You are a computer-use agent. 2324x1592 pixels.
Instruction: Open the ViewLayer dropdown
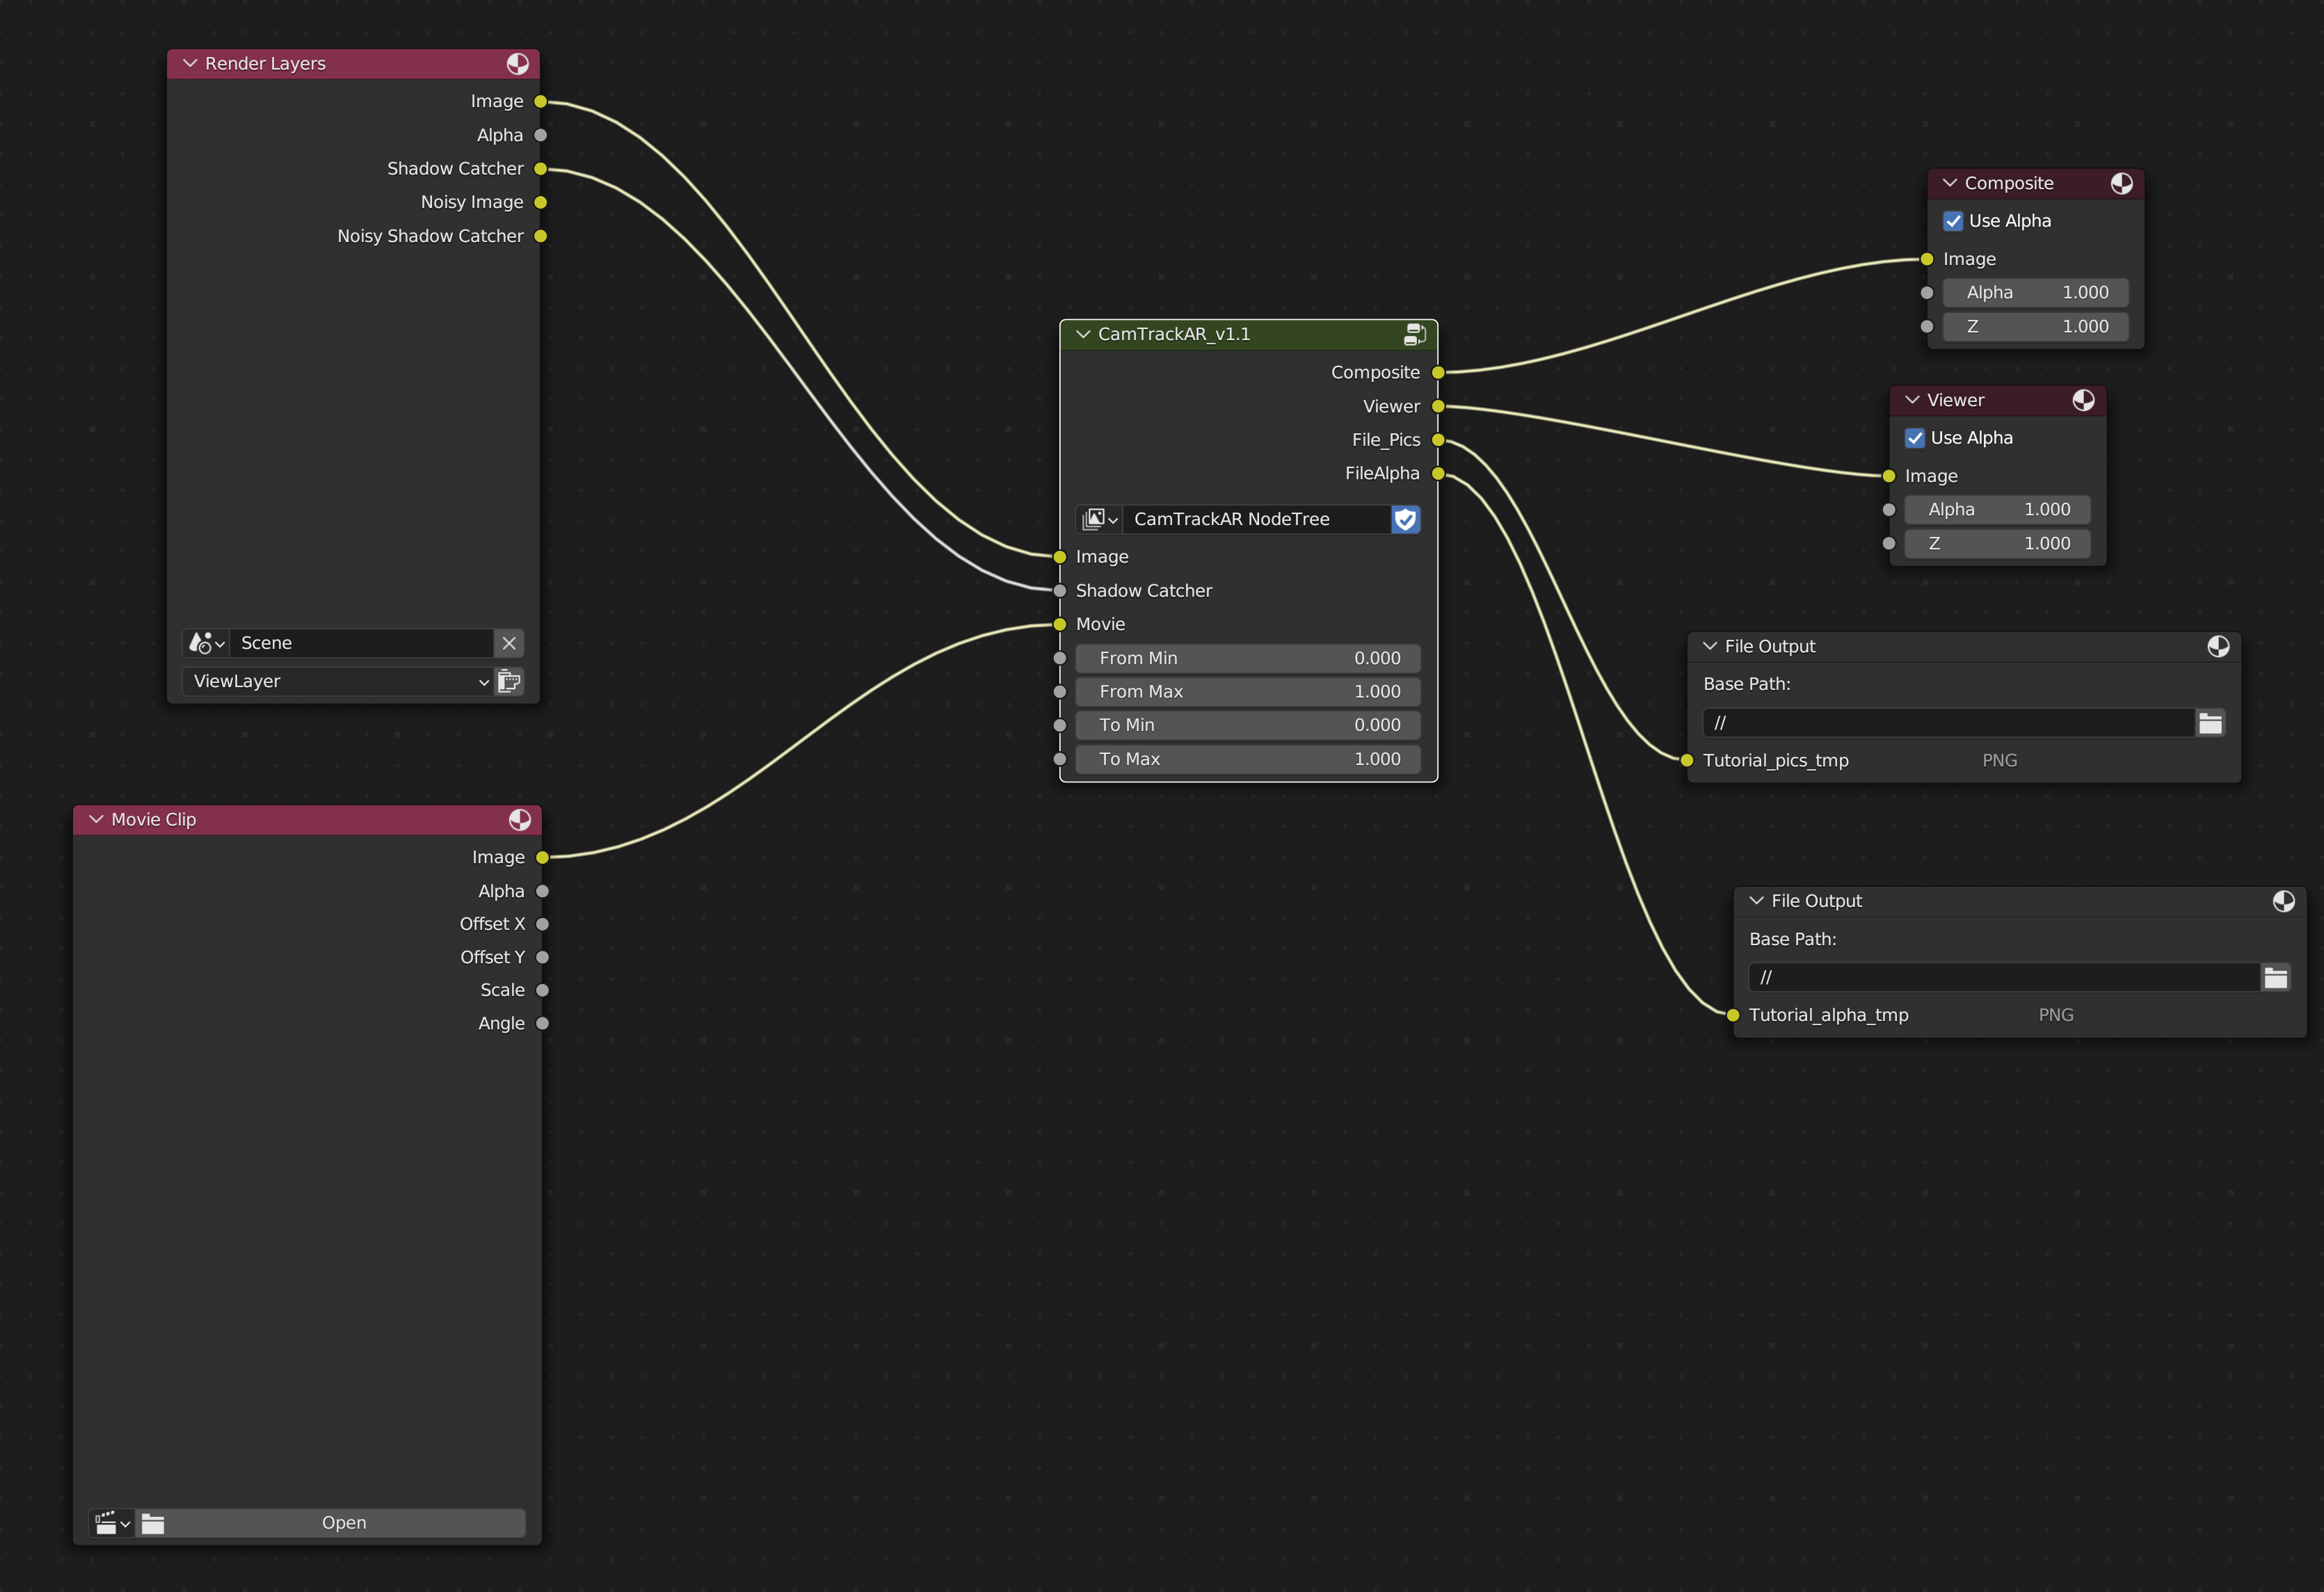[x=337, y=682]
